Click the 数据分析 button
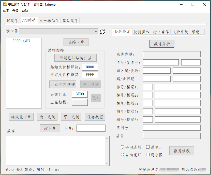 [162, 44]
